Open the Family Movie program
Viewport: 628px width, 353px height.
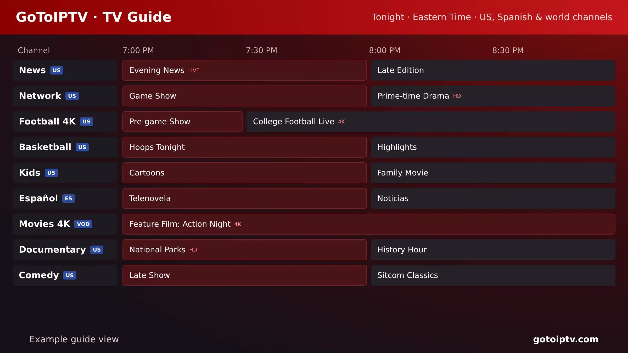[493, 173]
